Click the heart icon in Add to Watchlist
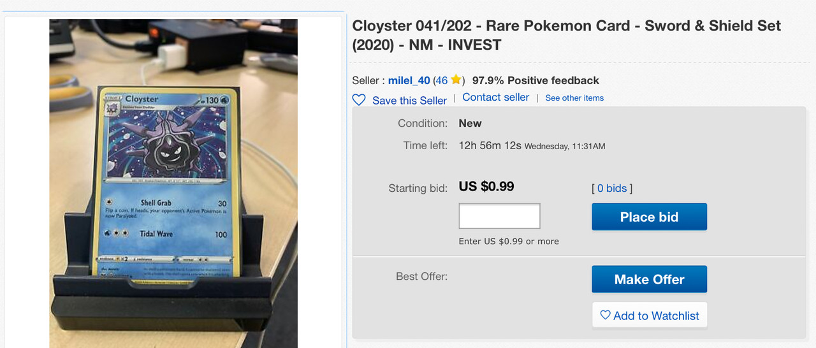This screenshot has width=816, height=348. tap(605, 315)
